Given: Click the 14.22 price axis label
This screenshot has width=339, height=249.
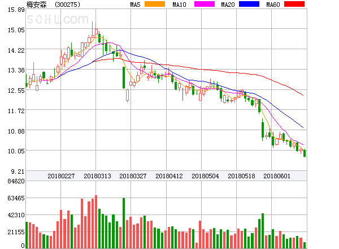Looking at the screenshot, I should tap(16, 50).
